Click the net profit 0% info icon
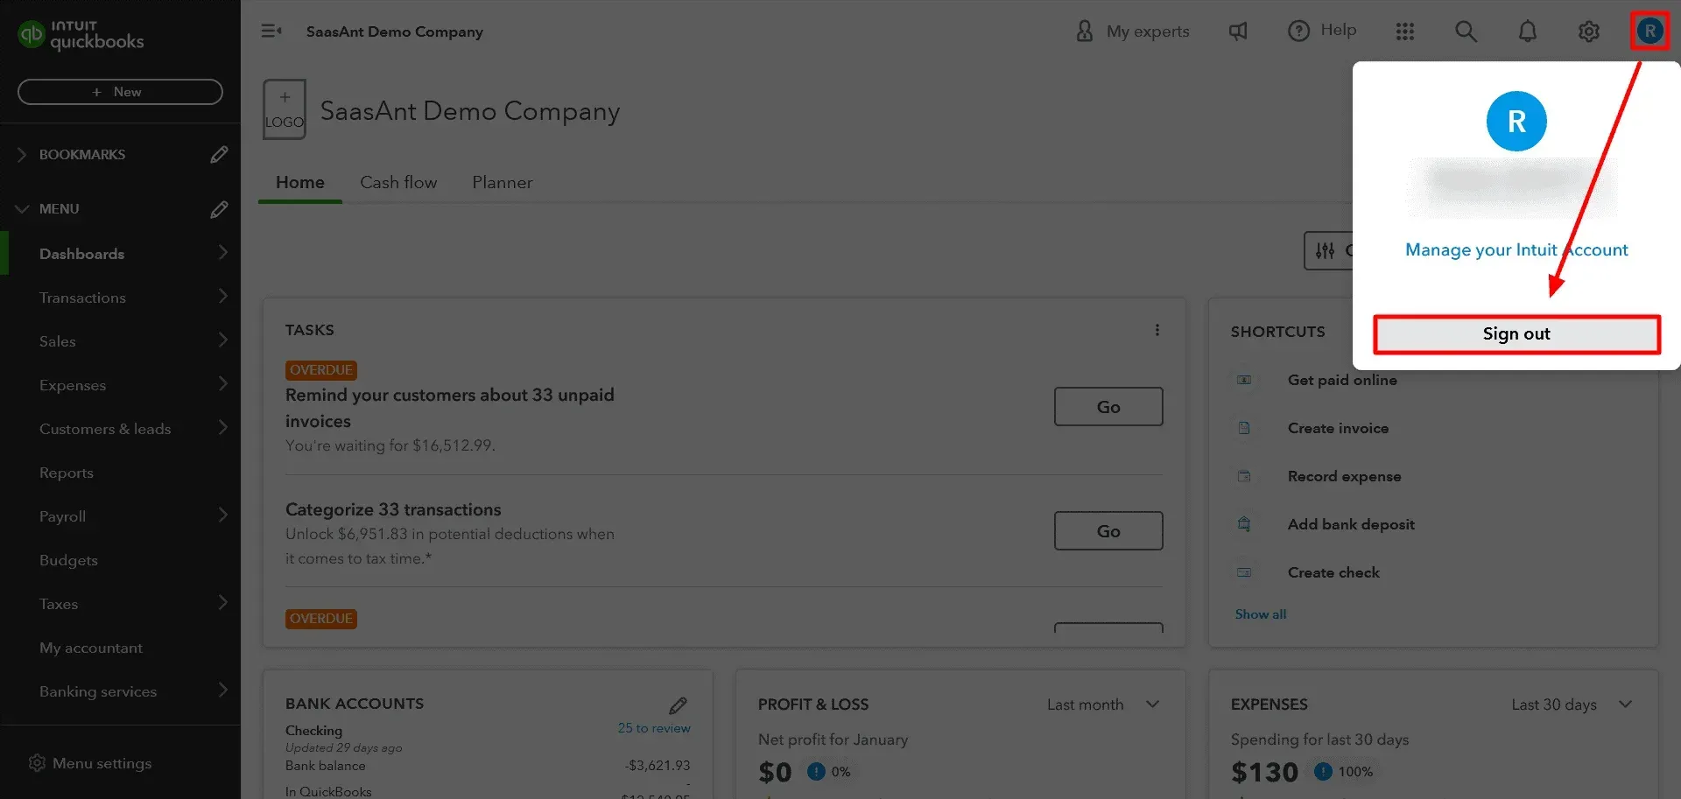This screenshot has height=799, width=1681. point(816,771)
